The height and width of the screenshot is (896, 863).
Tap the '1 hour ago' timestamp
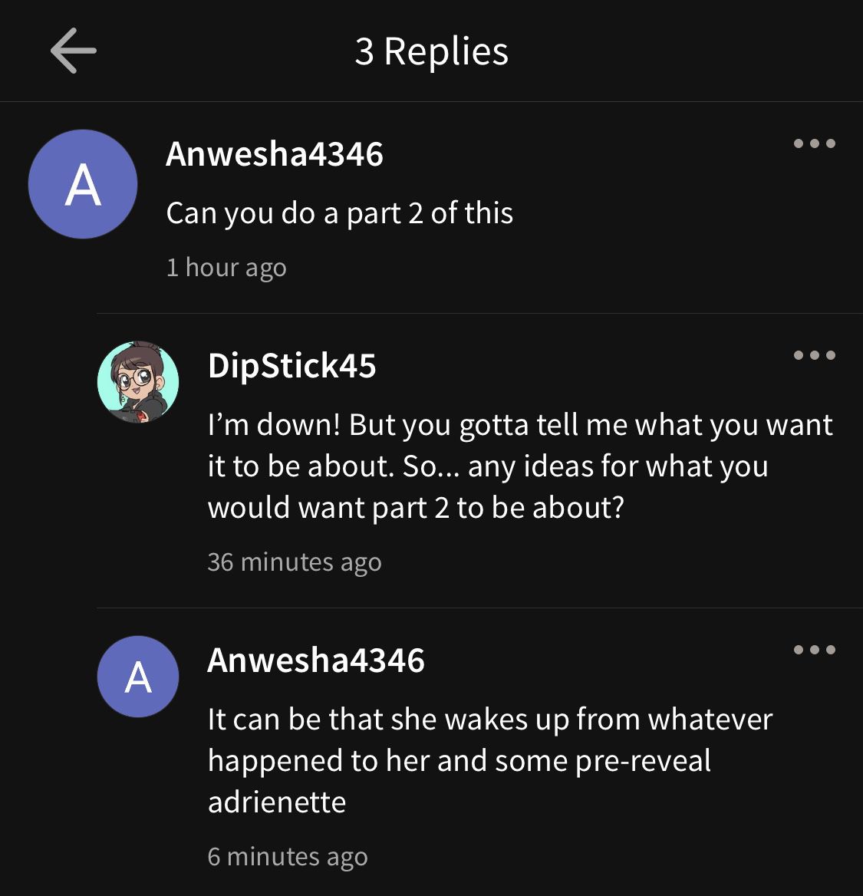coord(226,268)
